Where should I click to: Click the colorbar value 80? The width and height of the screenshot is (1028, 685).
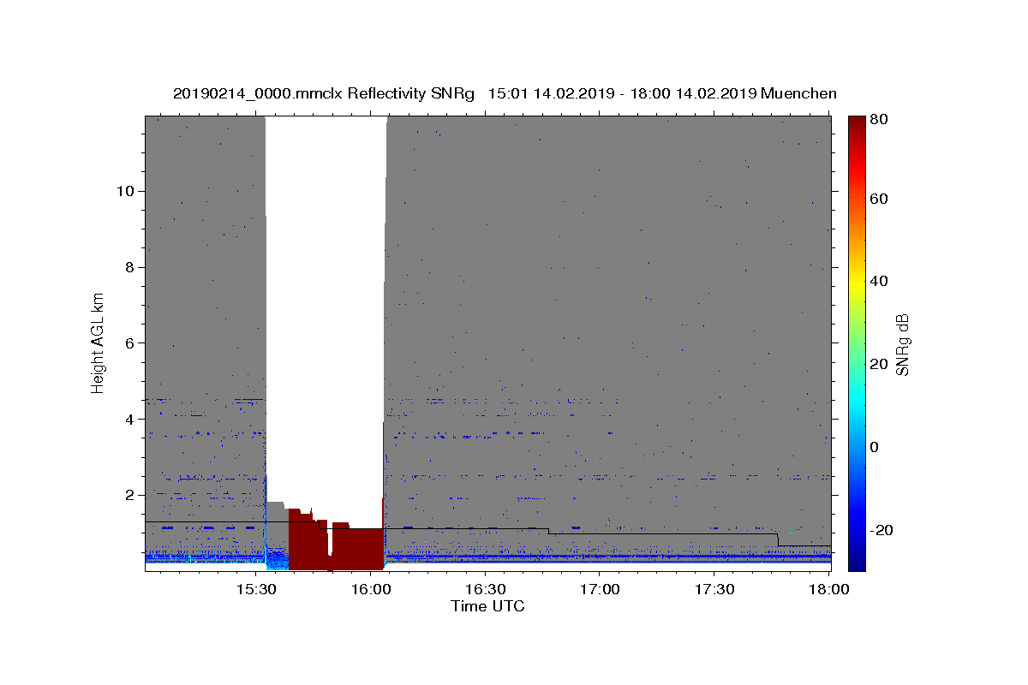point(878,120)
